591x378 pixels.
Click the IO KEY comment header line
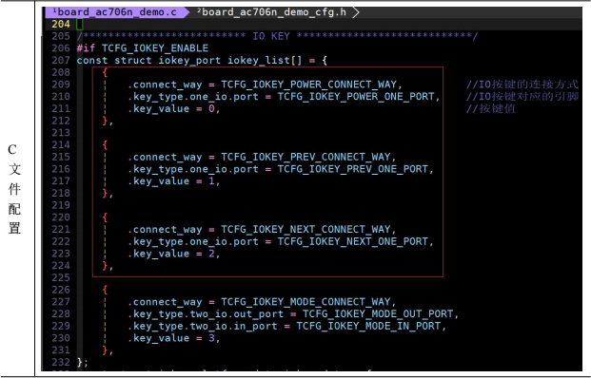click(x=277, y=36)
